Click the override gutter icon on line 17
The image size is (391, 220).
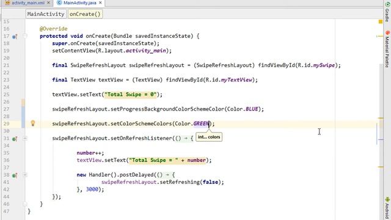point(15,37)
